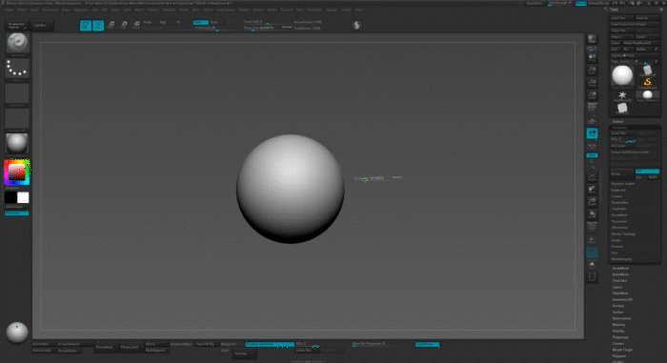Click the Frame icon on right shelf

[592, 176]
